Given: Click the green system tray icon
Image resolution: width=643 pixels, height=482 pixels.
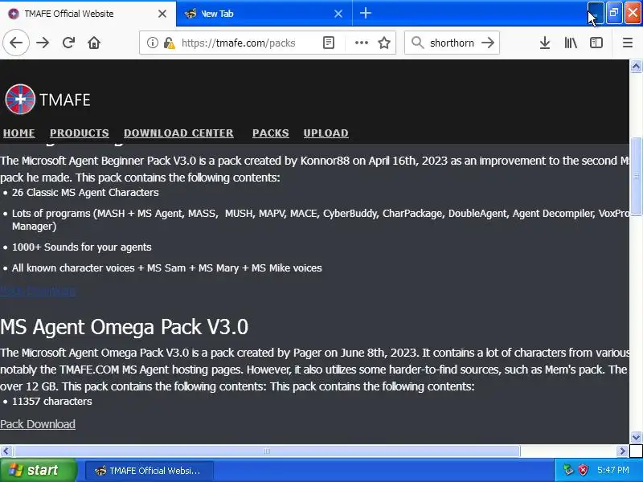Looking at the screenshot, I should [568, 470].
